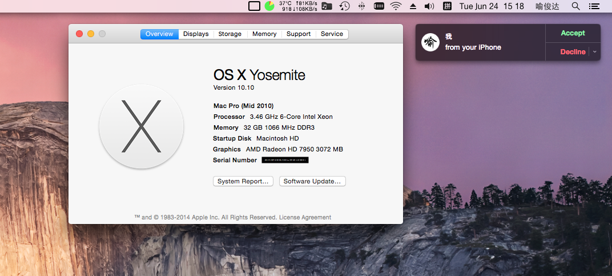Screen dimensions: 612x276
Task: Click the 3.46 GHz 6-Core Intel Xeon text
Action: (291, 117)
